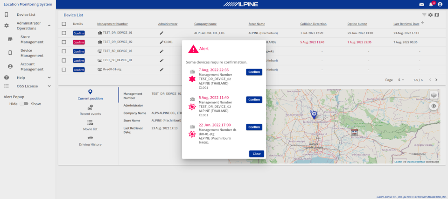Click the map layers icon
The width and height of the screenshot is (448, 199).
434,95
